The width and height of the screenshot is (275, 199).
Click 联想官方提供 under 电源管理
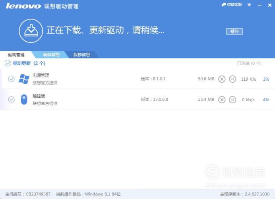45,83
